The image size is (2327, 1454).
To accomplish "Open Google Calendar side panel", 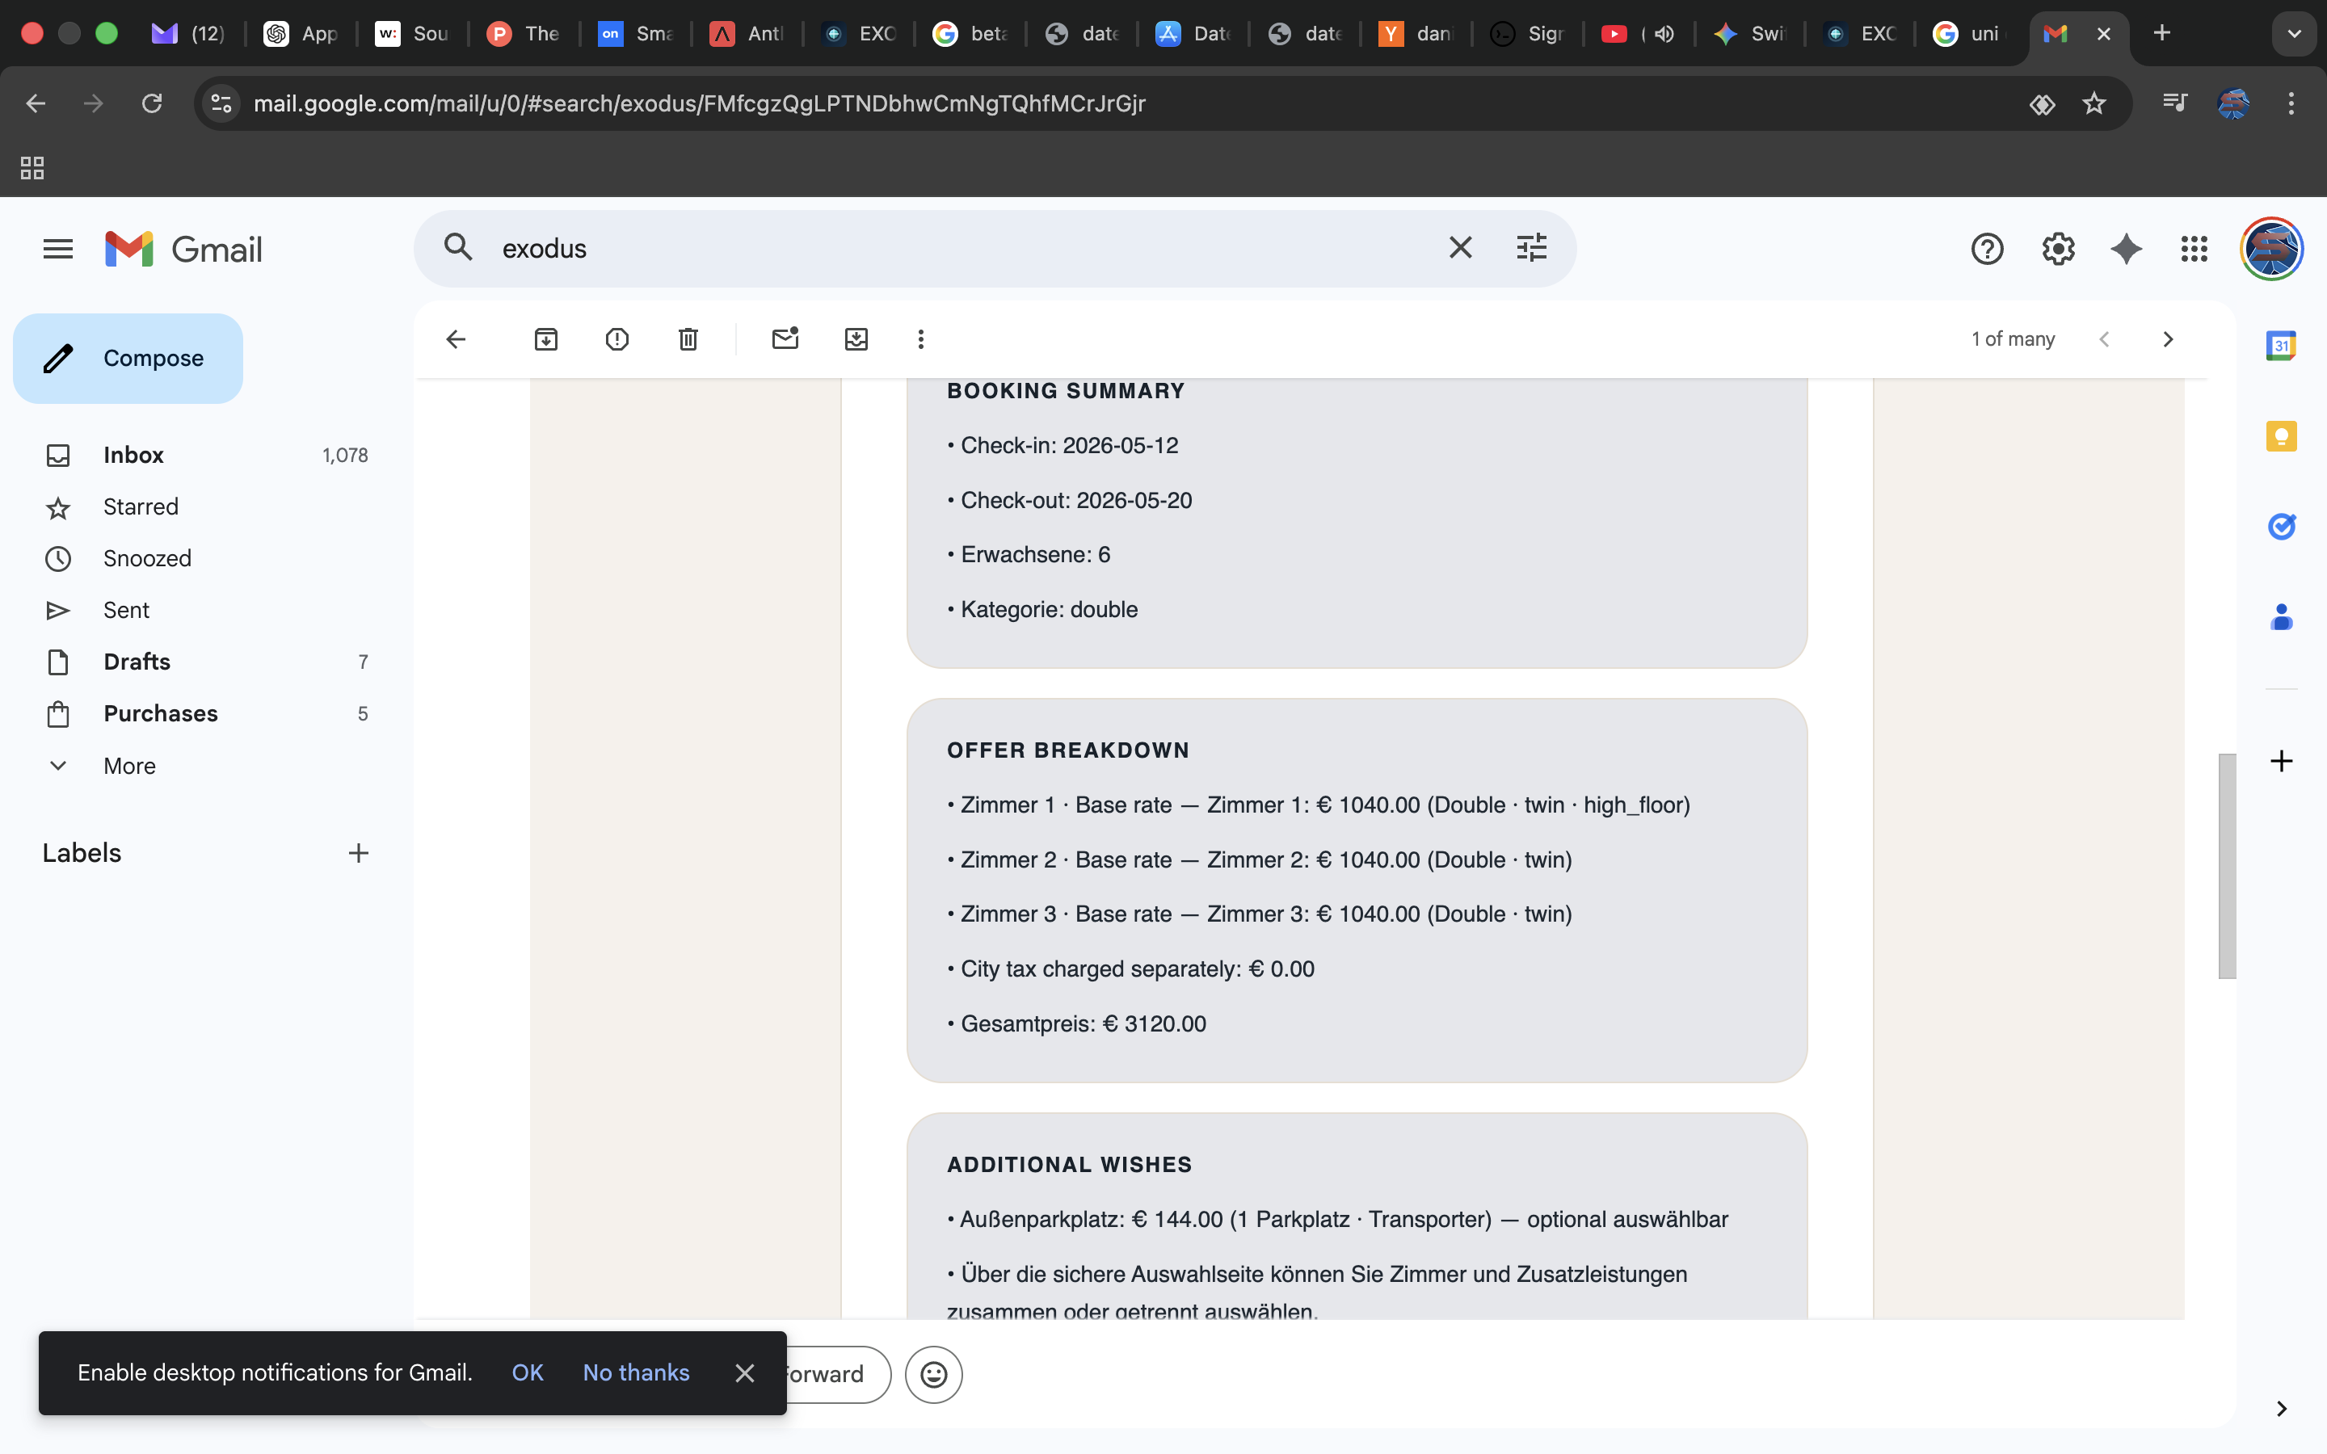I will coord(2281,345).
